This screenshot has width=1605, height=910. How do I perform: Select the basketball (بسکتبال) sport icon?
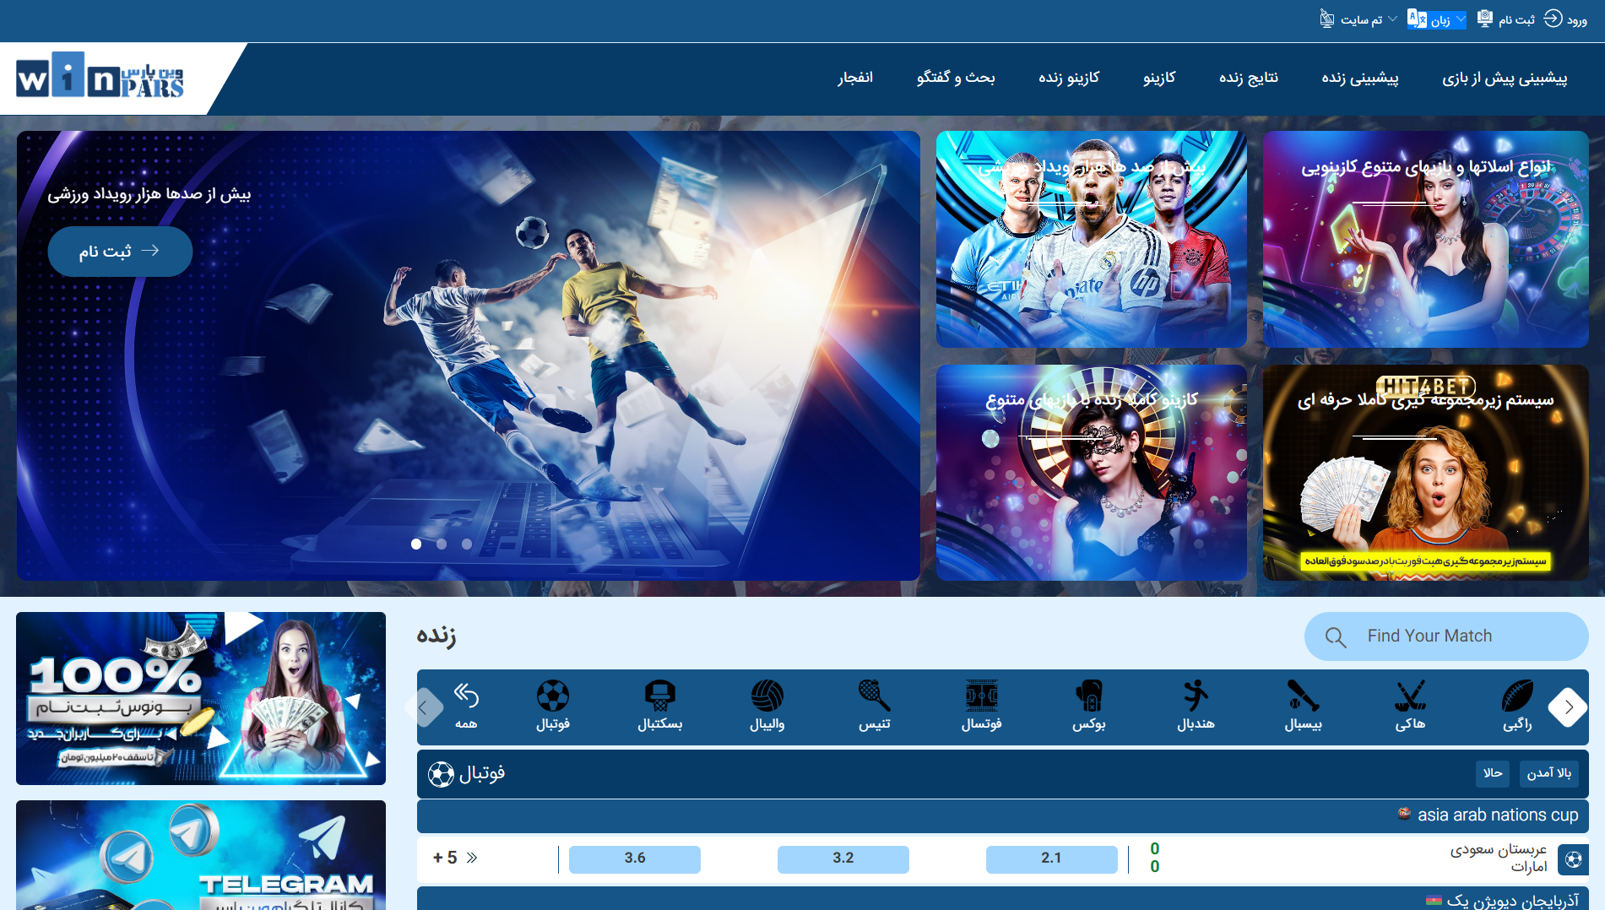pos(660,696)
